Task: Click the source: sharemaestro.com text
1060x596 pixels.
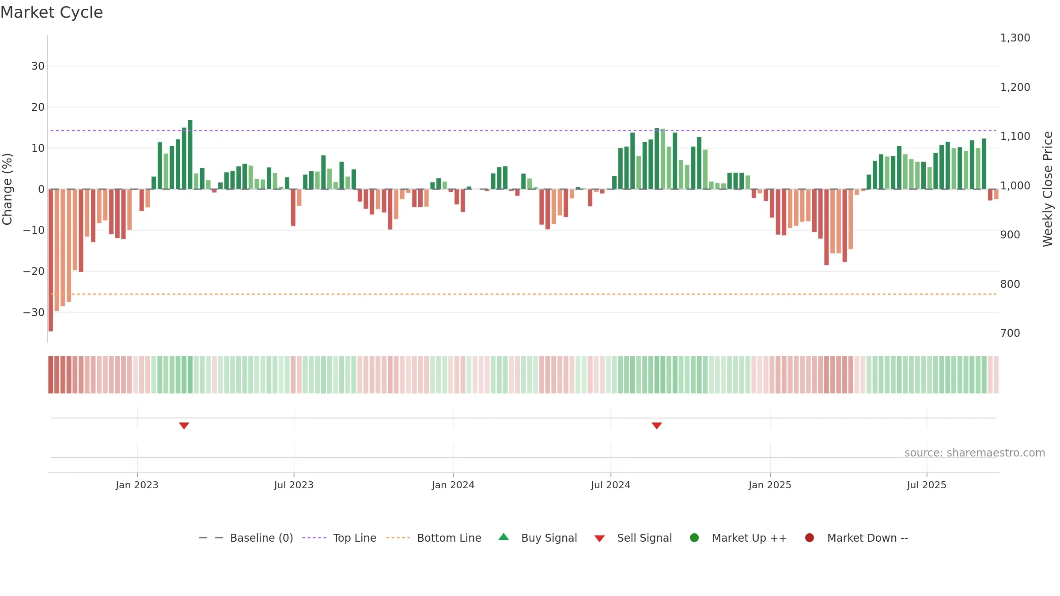Action: pos(975,453)
